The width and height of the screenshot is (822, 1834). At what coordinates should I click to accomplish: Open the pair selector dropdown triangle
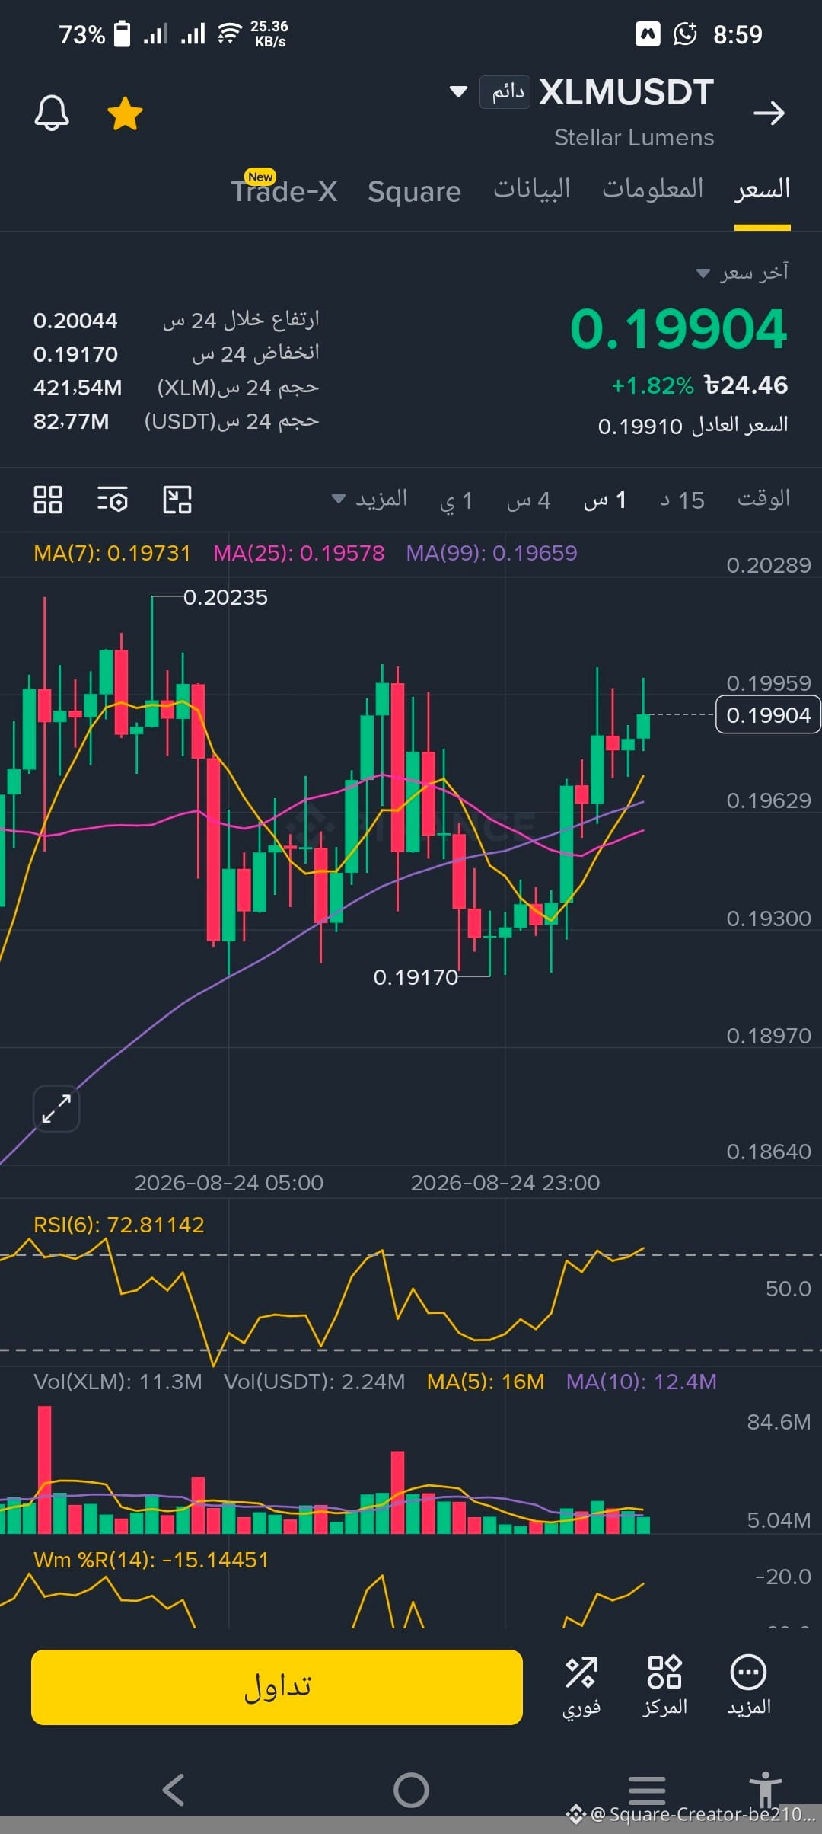pos(458,92)
